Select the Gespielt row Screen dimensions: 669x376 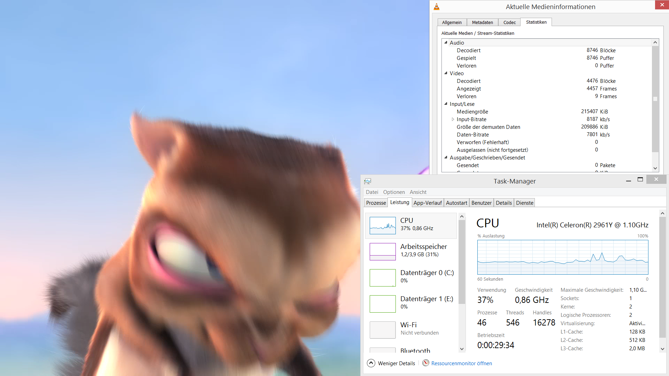pos(547,58)
